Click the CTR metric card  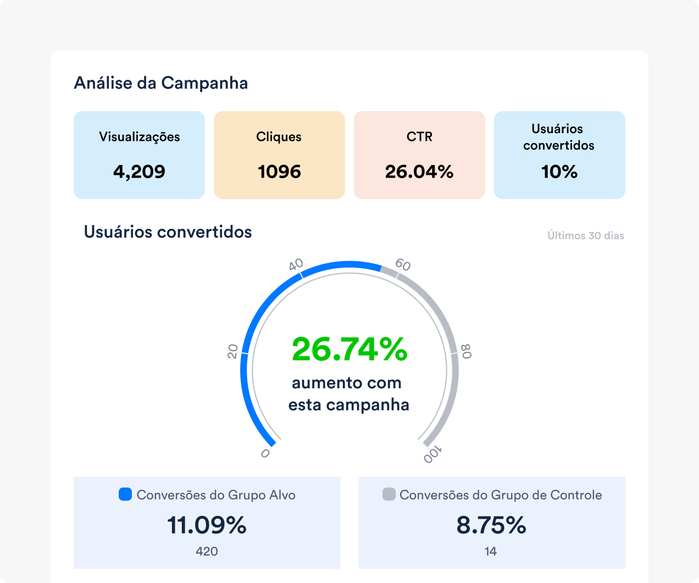pyautogui.click(x=419, y=155)
